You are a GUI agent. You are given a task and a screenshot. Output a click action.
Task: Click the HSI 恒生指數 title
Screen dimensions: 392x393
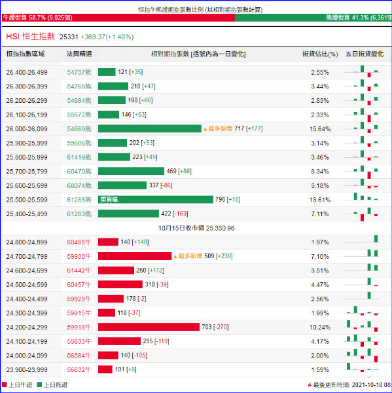30,37
